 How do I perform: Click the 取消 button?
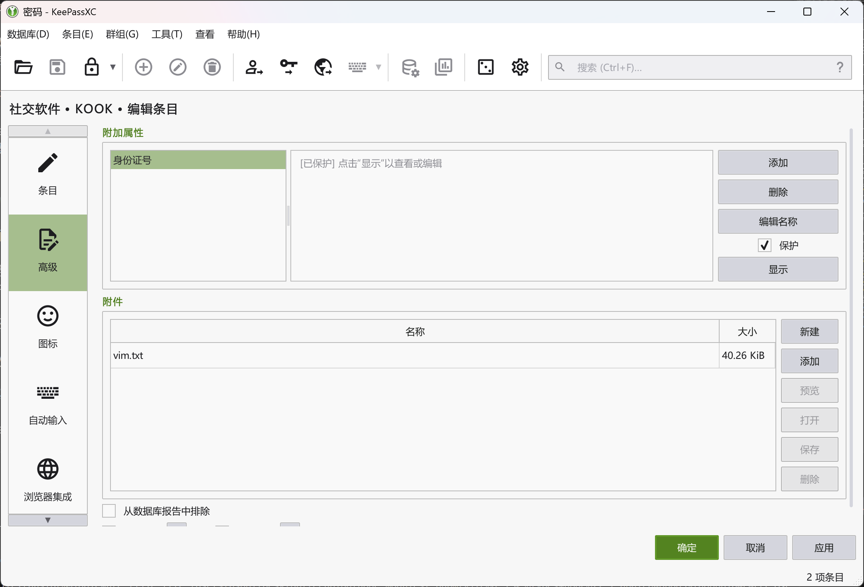pos(756,548)
